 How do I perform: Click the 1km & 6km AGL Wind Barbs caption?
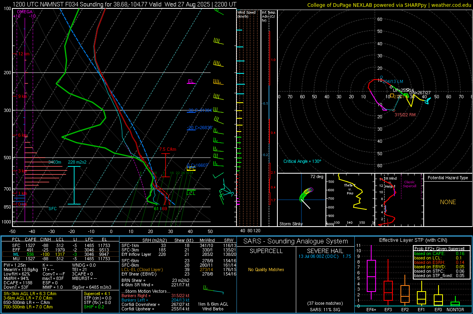point(213,306)
